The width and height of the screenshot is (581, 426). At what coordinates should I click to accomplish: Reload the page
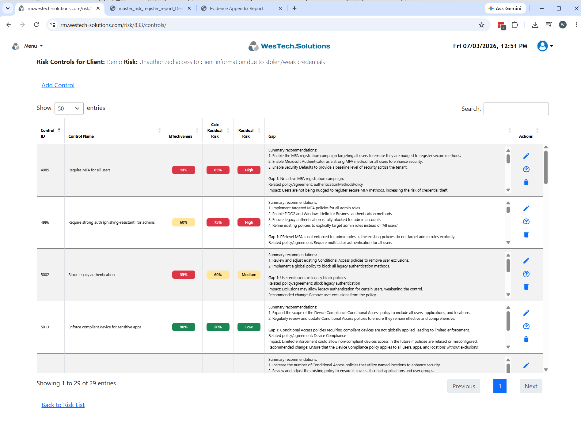(x=36, y=25)
